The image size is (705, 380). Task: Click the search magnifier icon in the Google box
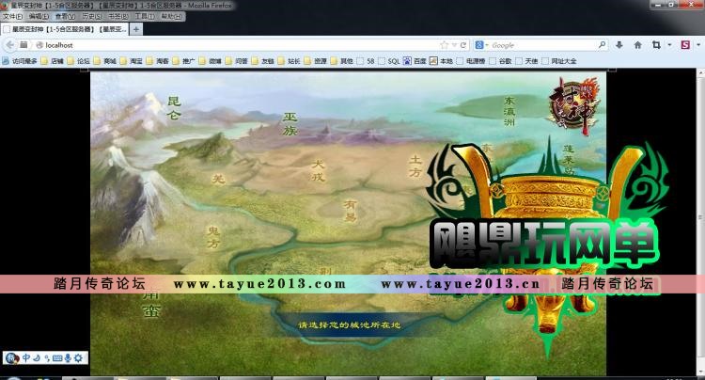click(x=602, y=44)
